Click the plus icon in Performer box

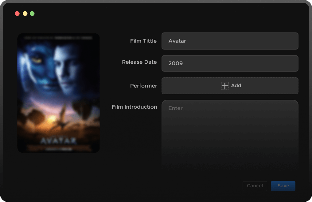point(225,86)
